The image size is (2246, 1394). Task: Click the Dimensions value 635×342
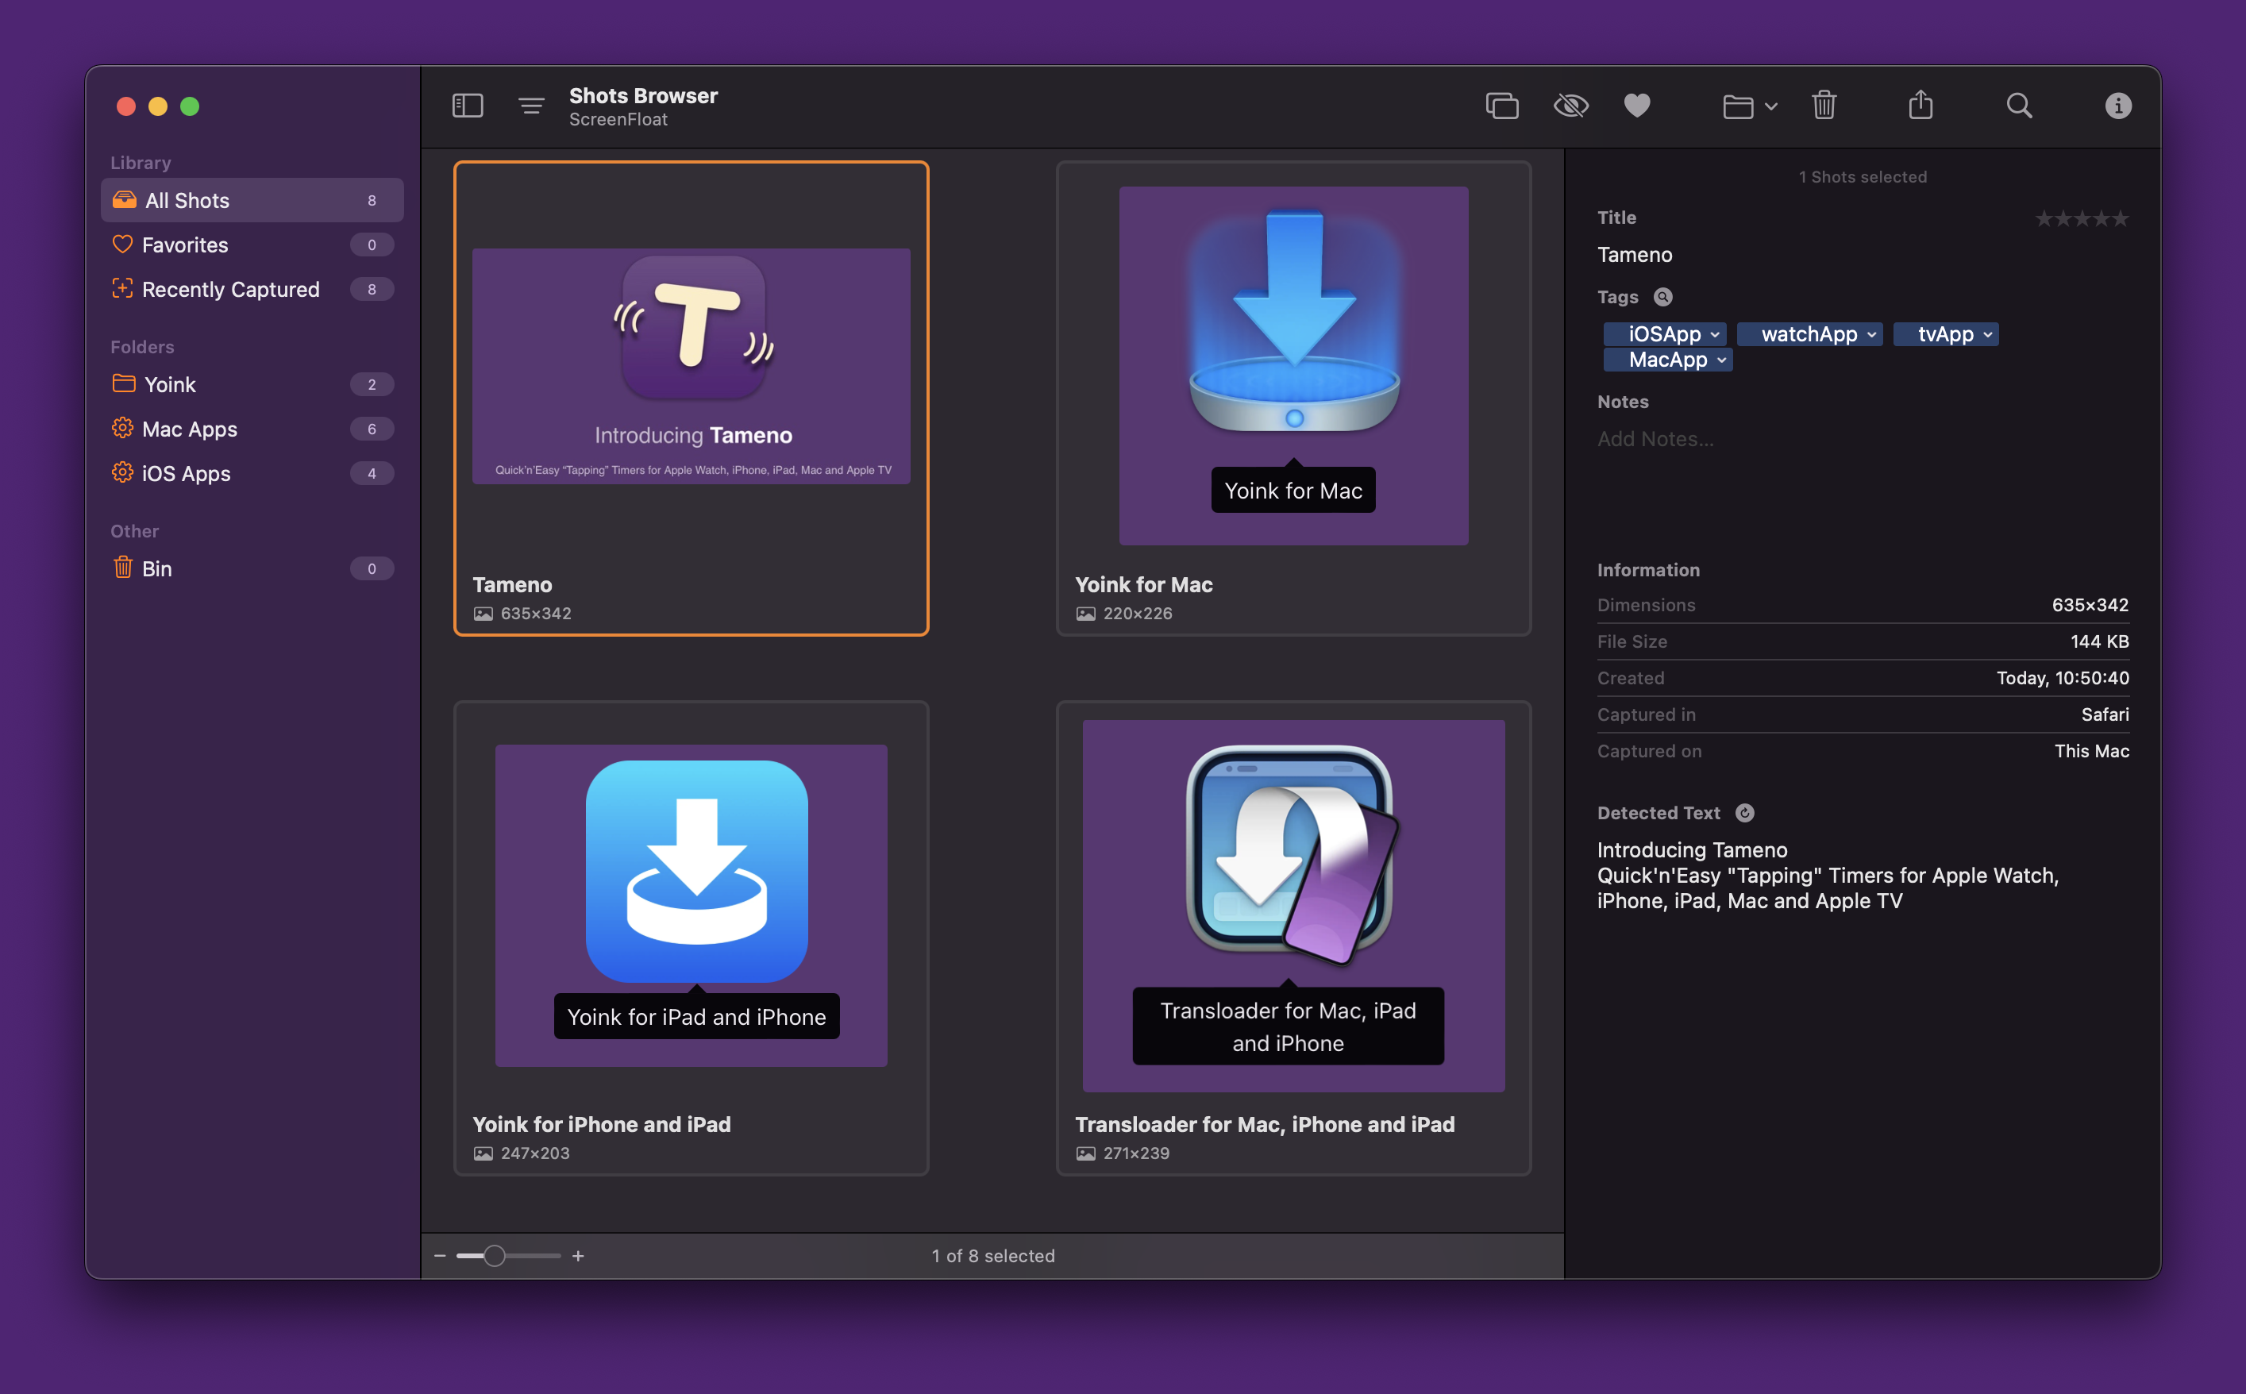[2090, 605]
